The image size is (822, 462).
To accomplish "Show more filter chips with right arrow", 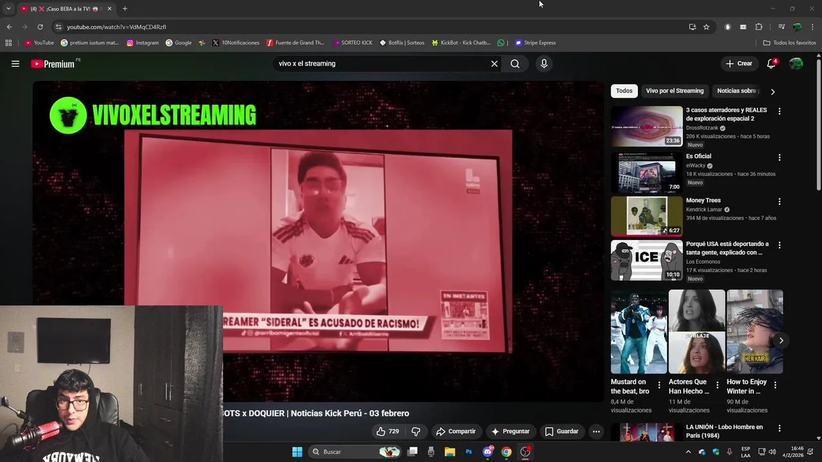I will (x=773, y=92).
